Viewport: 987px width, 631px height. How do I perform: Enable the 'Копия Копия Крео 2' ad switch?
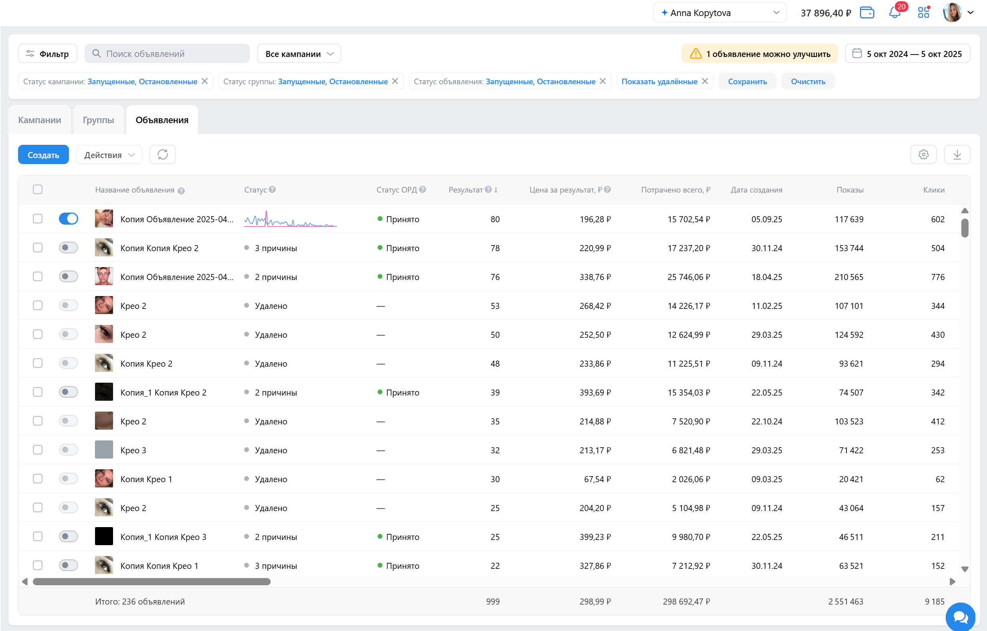pos(69,248)
